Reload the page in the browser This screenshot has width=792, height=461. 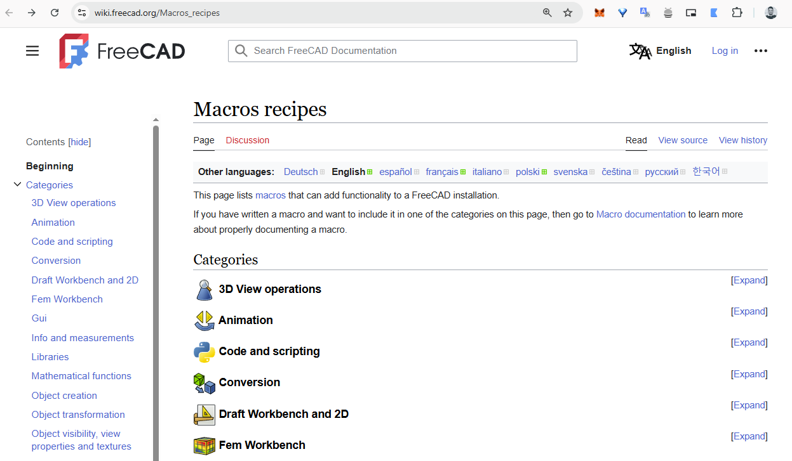[x=55, y=13]
